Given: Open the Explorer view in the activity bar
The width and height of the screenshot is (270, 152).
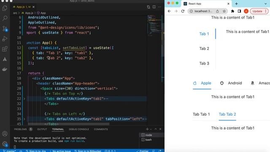Looking at the screenshot, I should point(5,8).
